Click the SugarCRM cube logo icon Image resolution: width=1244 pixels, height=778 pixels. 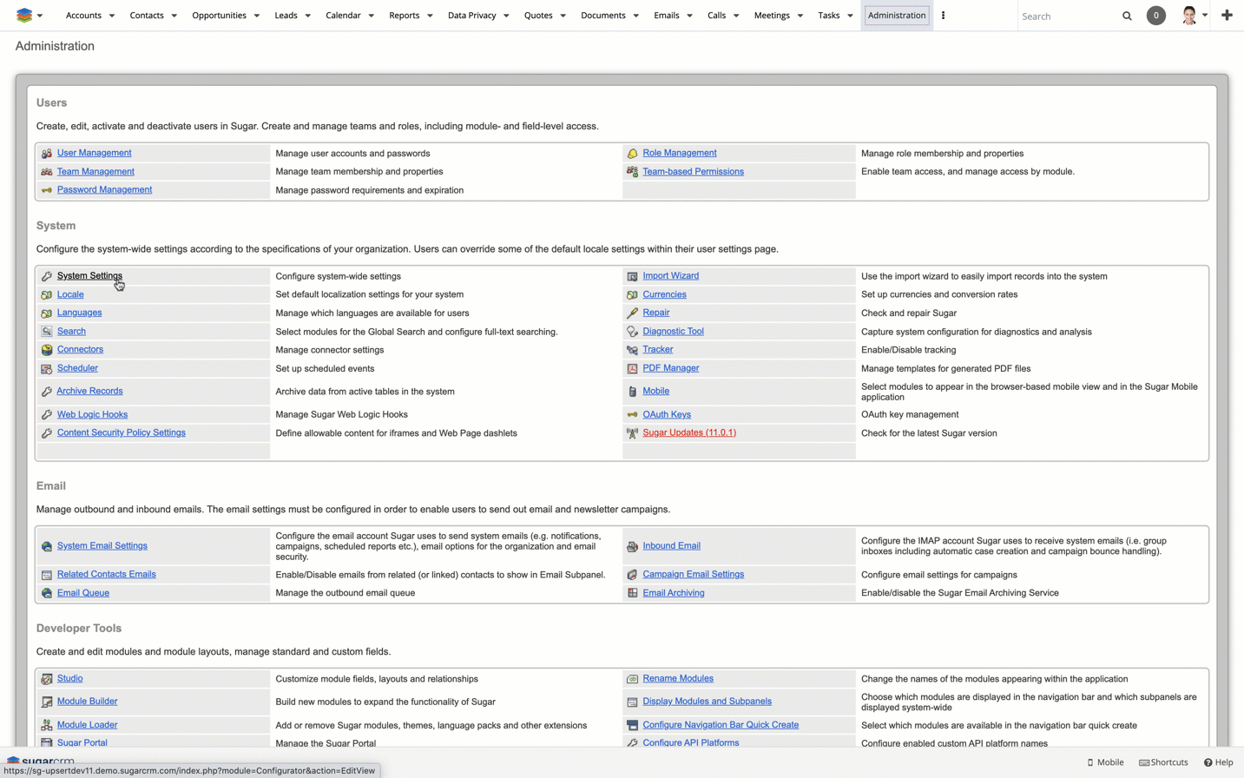tap(23, 16)
